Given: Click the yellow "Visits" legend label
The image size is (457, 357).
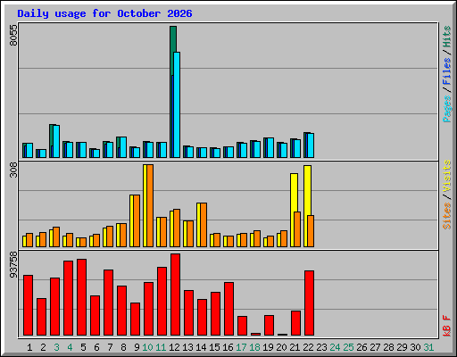Looking at the screenshot, I should point(446,177).
